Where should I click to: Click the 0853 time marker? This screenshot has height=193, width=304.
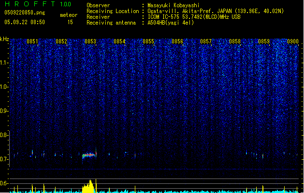(x=90, y=41)
